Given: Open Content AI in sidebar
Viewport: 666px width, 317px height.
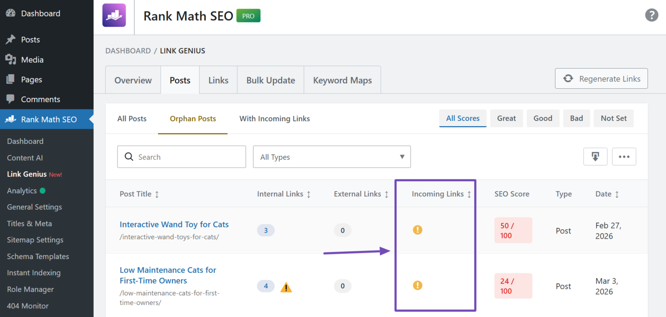Looking at the screenshot, I should pyautogui.click(x=25, y=158).
